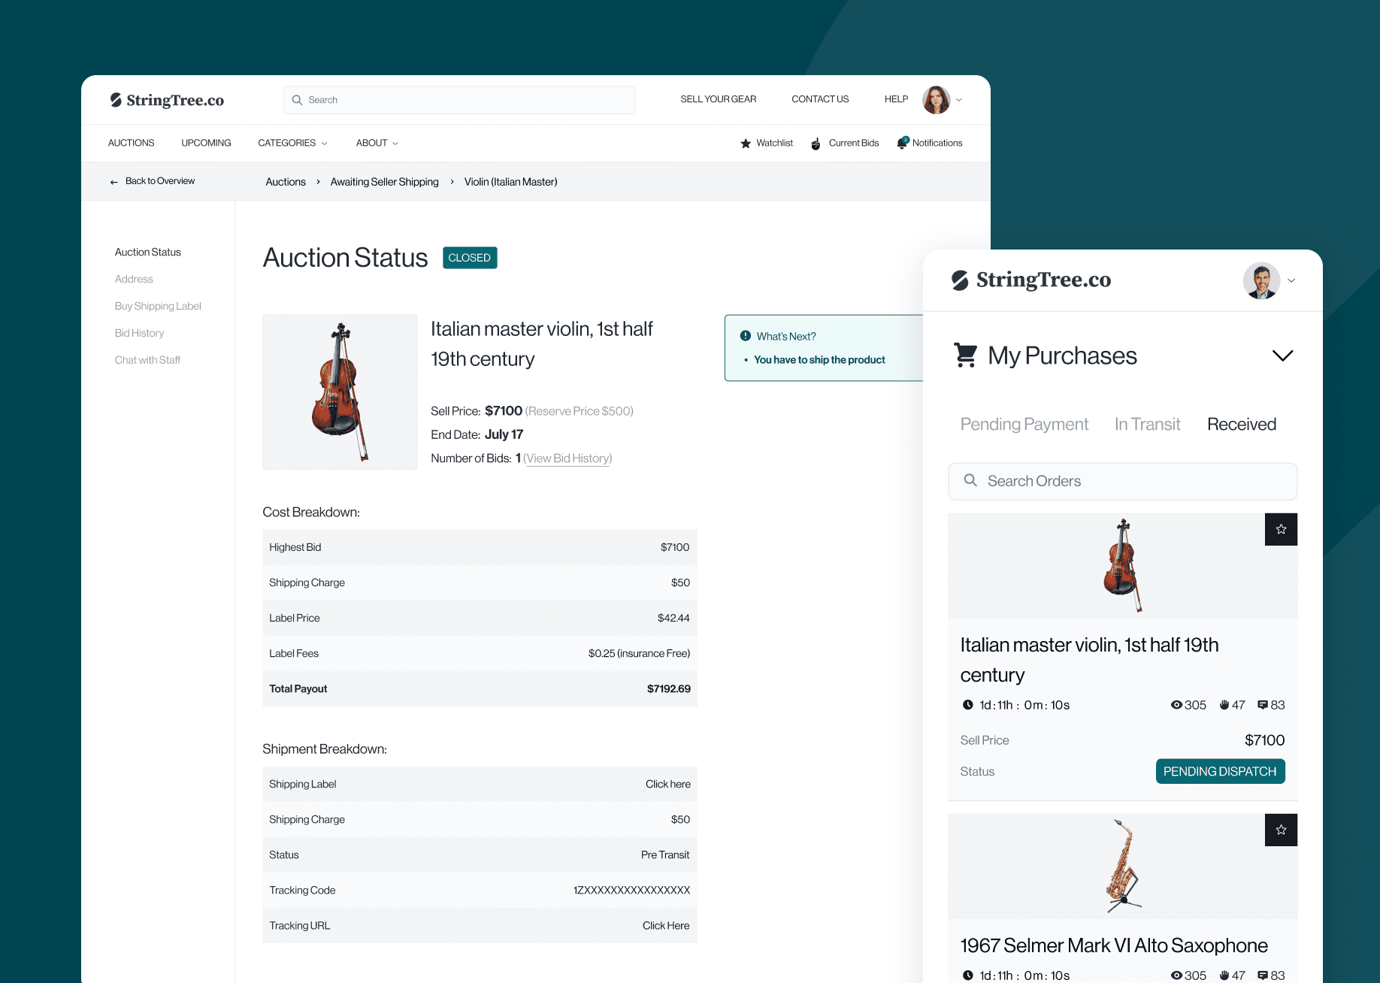Screen dimensions: 1380x983
Task: Click the Search Orders input field
Action: [1122, 481]
